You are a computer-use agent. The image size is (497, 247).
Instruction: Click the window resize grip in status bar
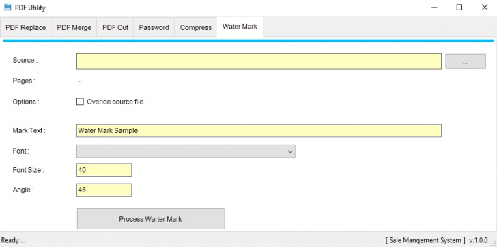[493, 243]
